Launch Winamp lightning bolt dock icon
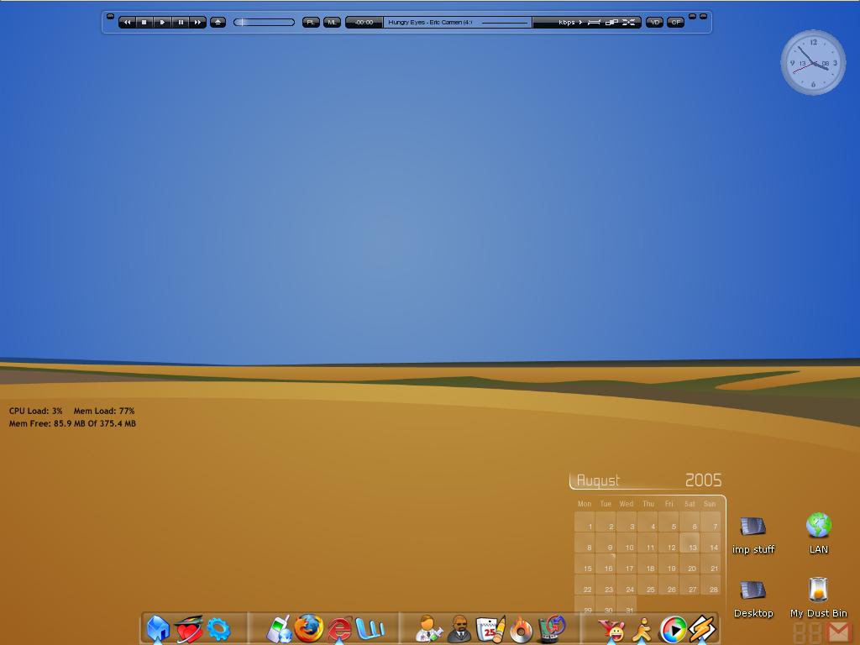The width and height of the screenshot is (860, 645). [x=703, y=629]
